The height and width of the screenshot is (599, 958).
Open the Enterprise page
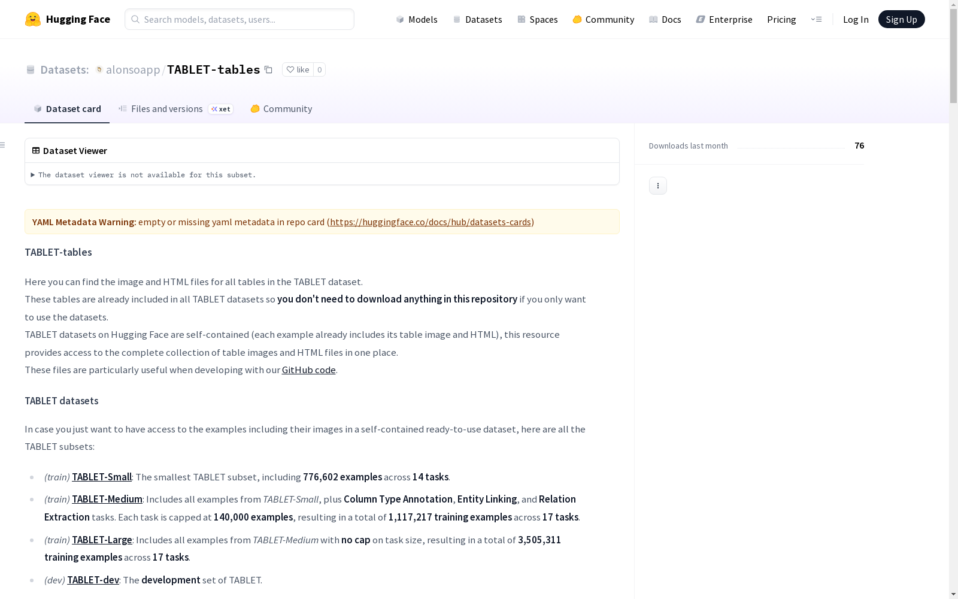pyautogui.click(x=724, y=19)
